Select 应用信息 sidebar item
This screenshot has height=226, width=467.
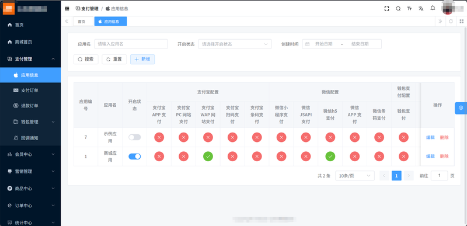pos(30,75)
